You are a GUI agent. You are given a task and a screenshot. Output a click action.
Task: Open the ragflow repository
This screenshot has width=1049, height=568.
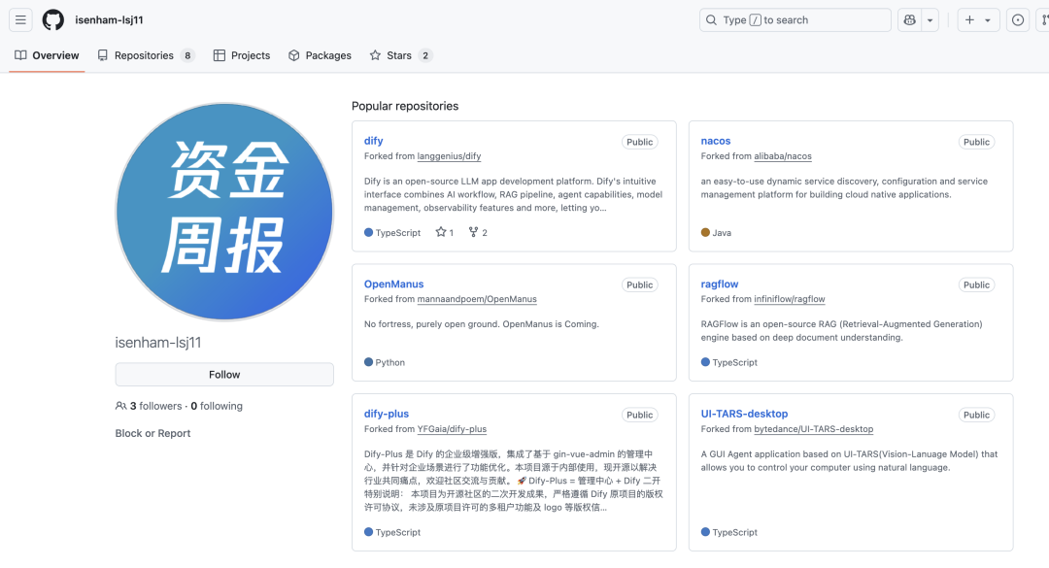pyautogui.click(x=719, y=284)
